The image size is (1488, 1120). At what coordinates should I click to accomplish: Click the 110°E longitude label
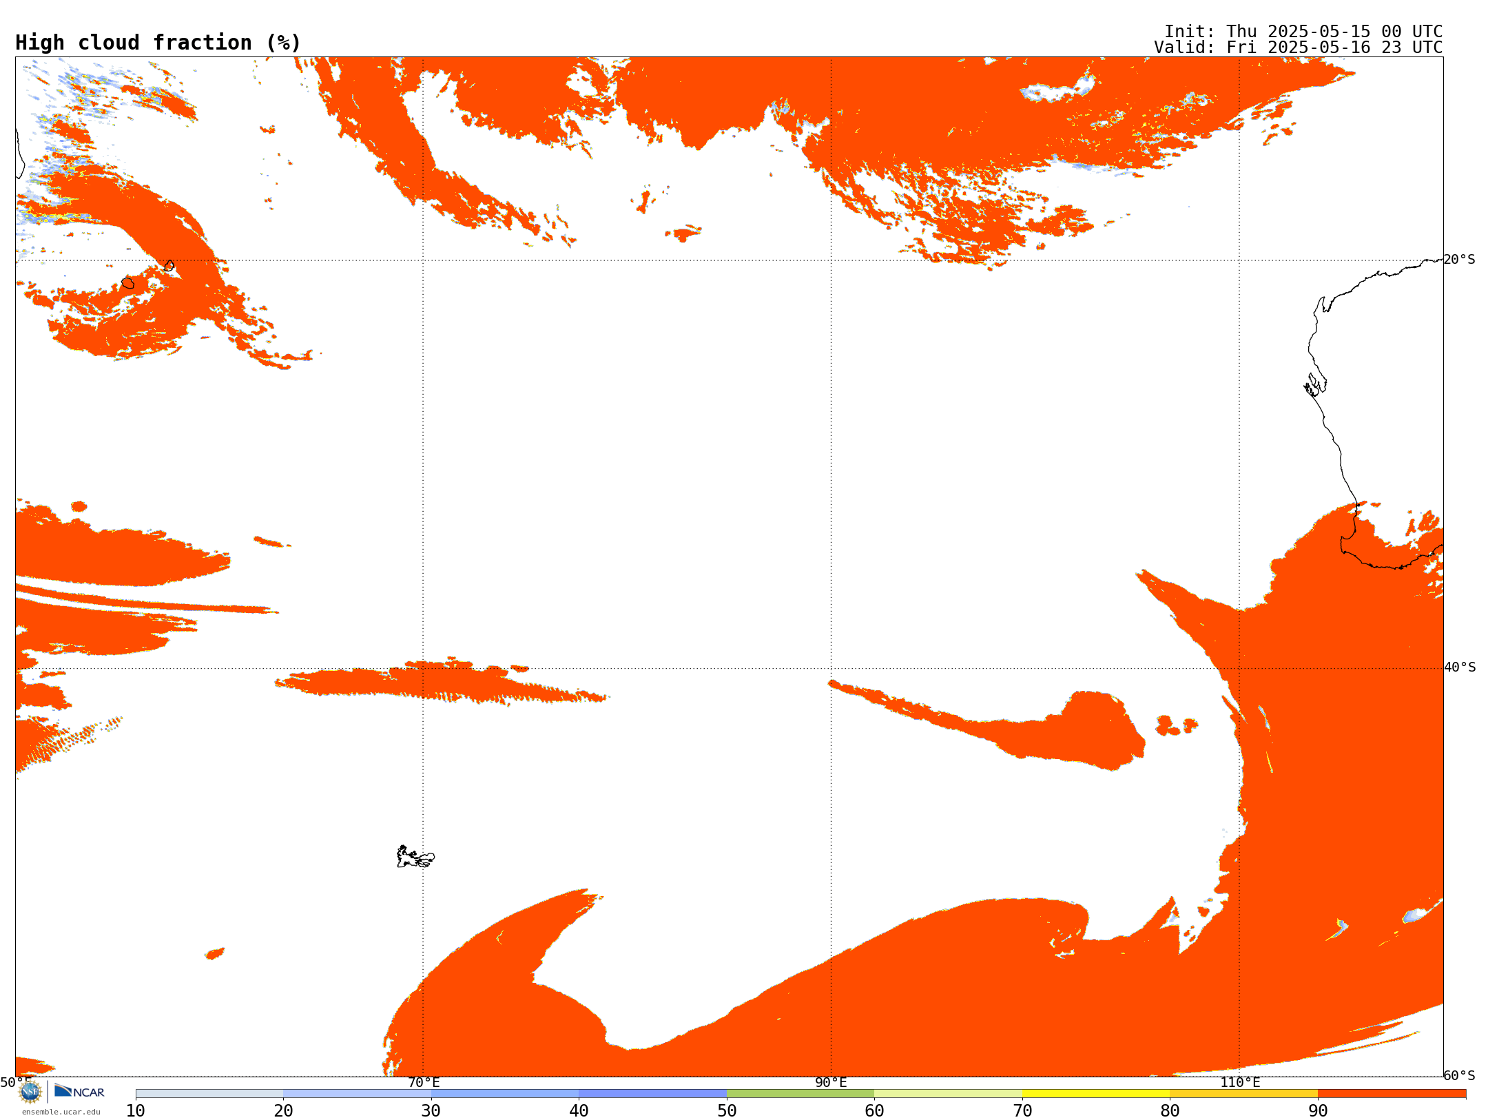1240,1083
